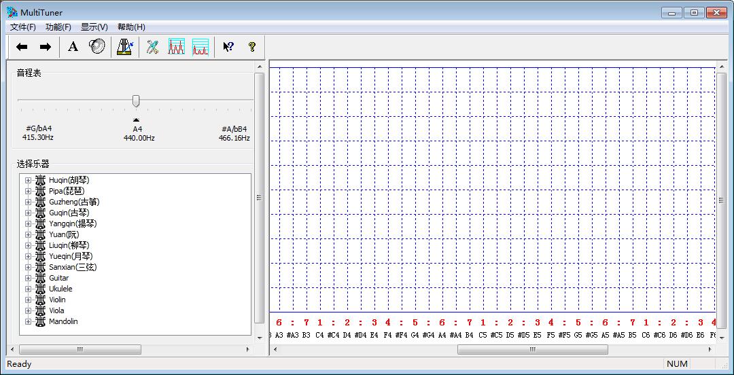This screenshot has width=734, height=375.
Task: Click the wrench and screwdriver settings icon
Action: tap(153, 47)
